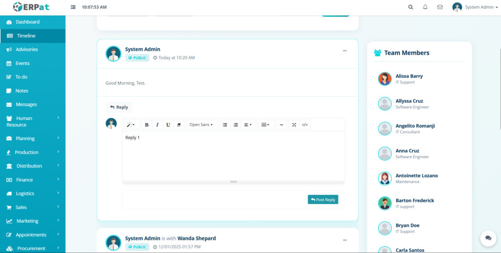Viewport: 501px width, 253px height.
Task: Open the notifications bell
Action: pos(425,7)
